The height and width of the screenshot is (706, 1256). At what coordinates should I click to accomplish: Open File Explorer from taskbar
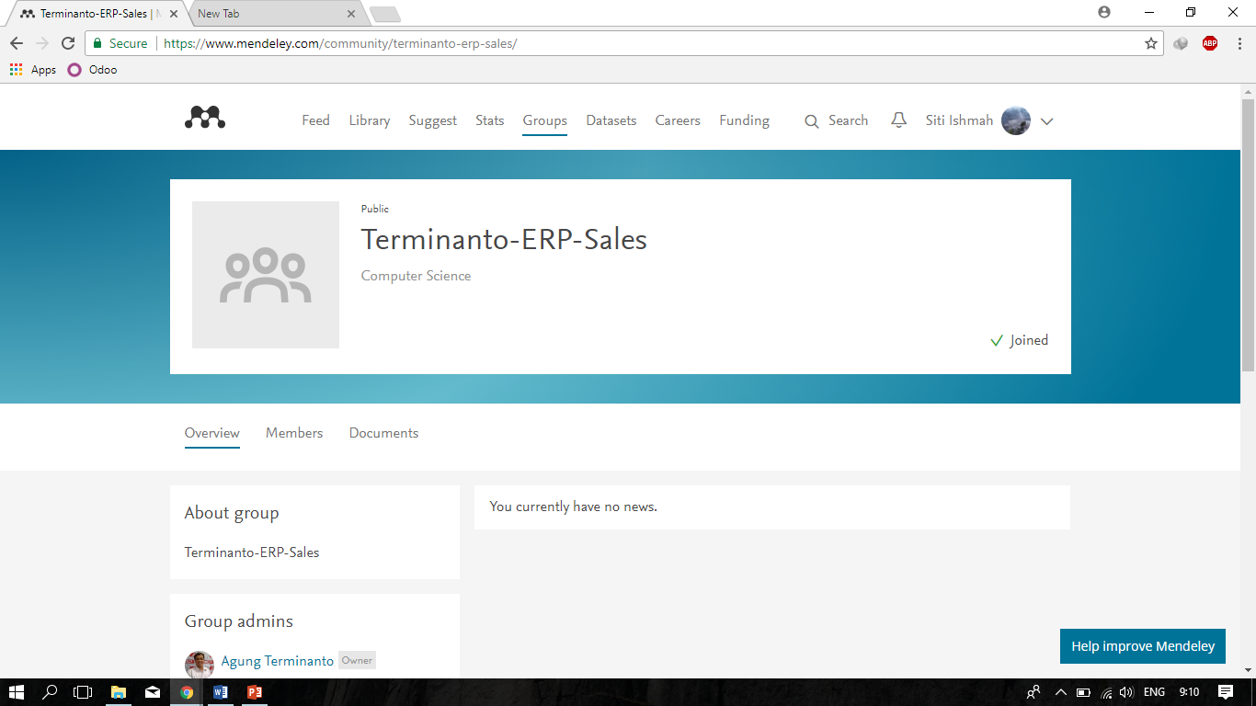point(119,692)
